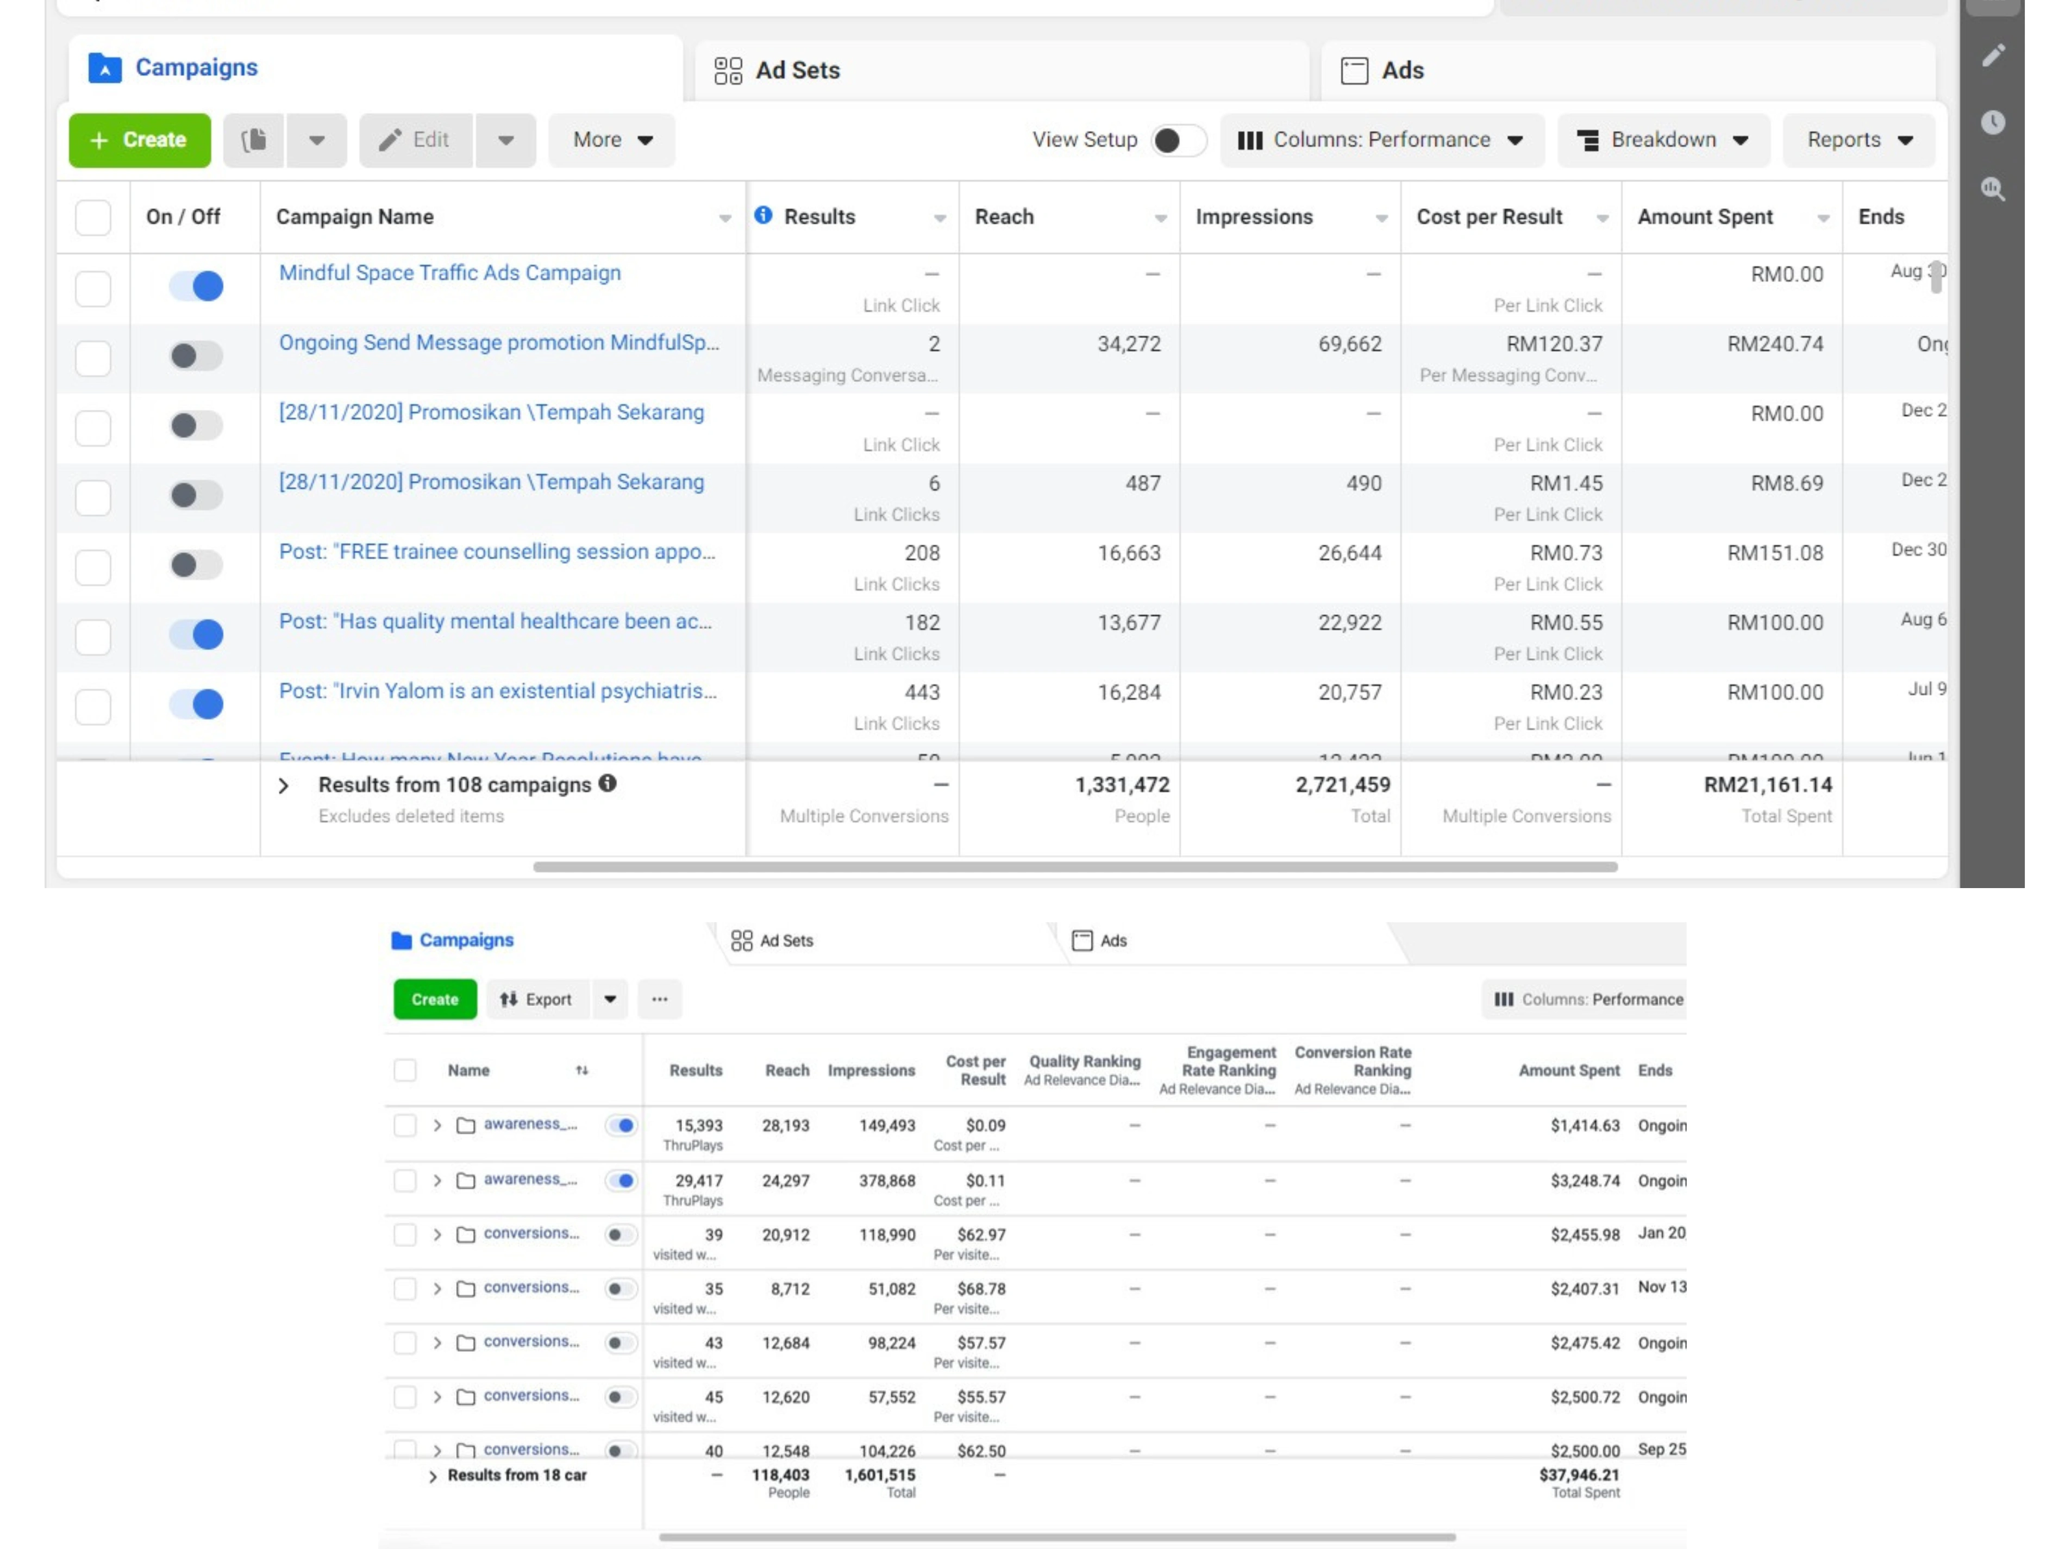Open Post: "Irvin Yalom is an existential" campaign link
This screenshot has width=2065, height=1549.
click(498, 691)
